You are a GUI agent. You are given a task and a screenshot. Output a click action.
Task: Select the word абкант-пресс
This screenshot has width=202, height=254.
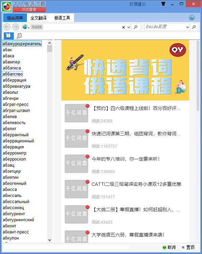16,232
